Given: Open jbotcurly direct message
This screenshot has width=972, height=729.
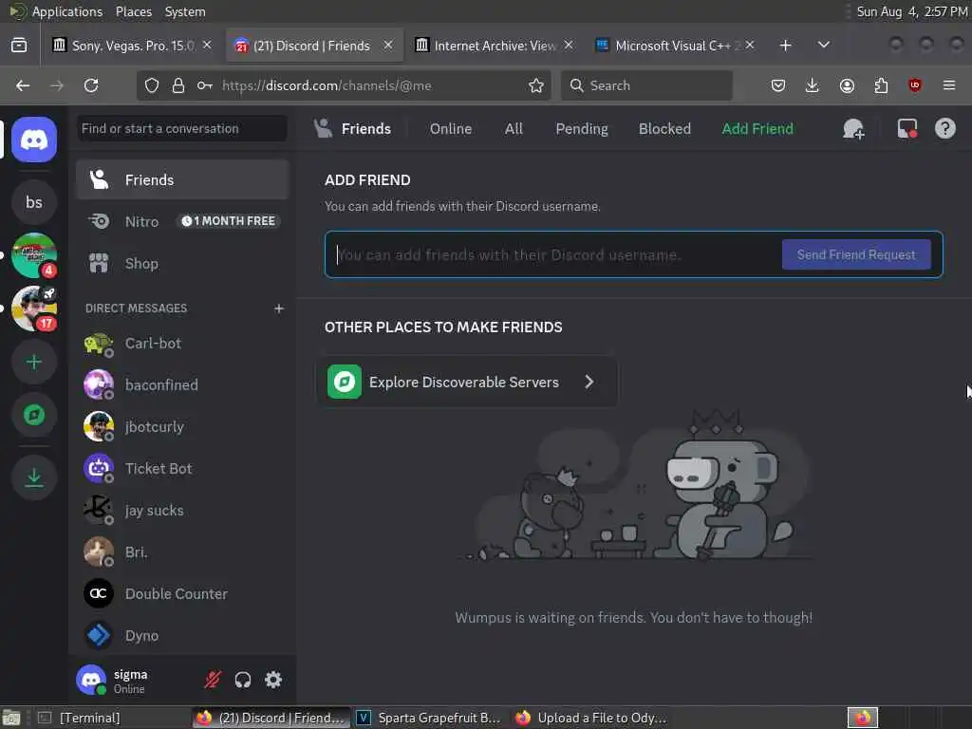Looking at the screenshot, I should pos(183,426).
